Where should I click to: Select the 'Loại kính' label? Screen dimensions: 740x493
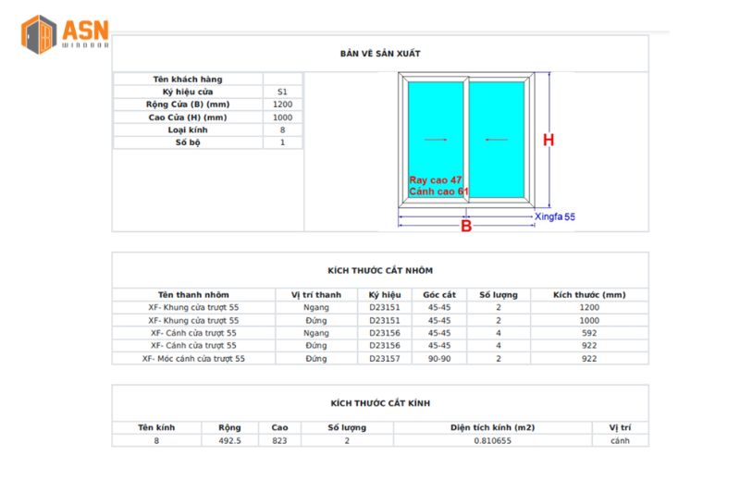pyautogui.click(x=188, y=129)
